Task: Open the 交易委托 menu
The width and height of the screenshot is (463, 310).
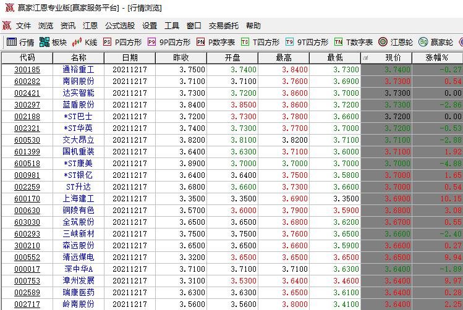Action: [x=224, y=26]
